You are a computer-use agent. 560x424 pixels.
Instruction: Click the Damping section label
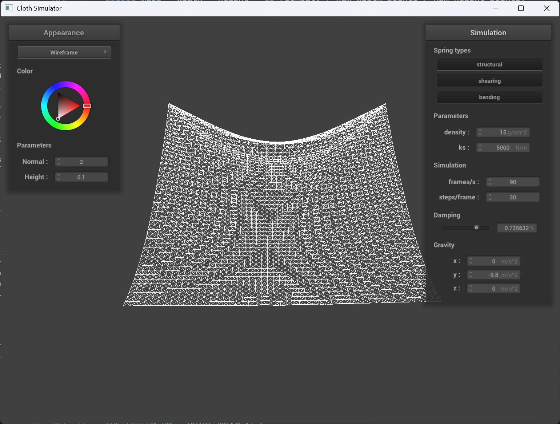447,215
